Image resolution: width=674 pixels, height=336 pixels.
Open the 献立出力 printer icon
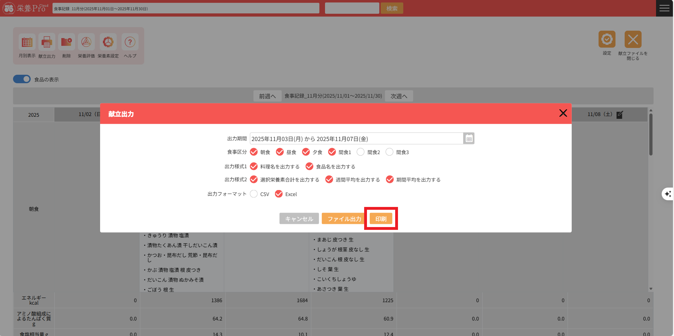[47, 43]
